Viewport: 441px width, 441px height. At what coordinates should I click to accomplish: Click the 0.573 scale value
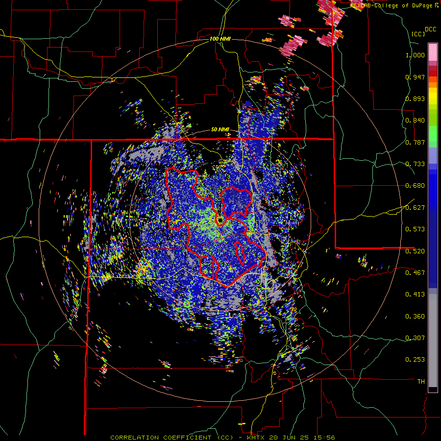click(415, 229)
